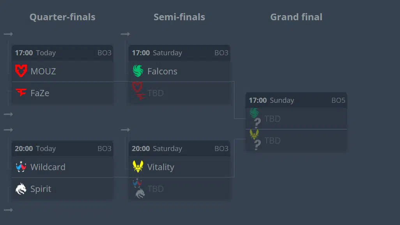Click faded Spirit logo in semi-final TBD slot
Viewport: 400px width, 225px height.
[x=140, y=193]
